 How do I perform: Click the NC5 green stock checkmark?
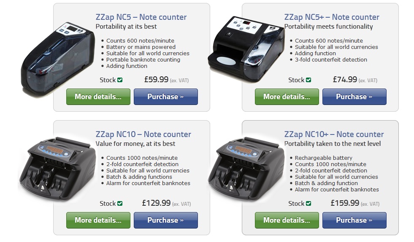[x=120, y=80]
